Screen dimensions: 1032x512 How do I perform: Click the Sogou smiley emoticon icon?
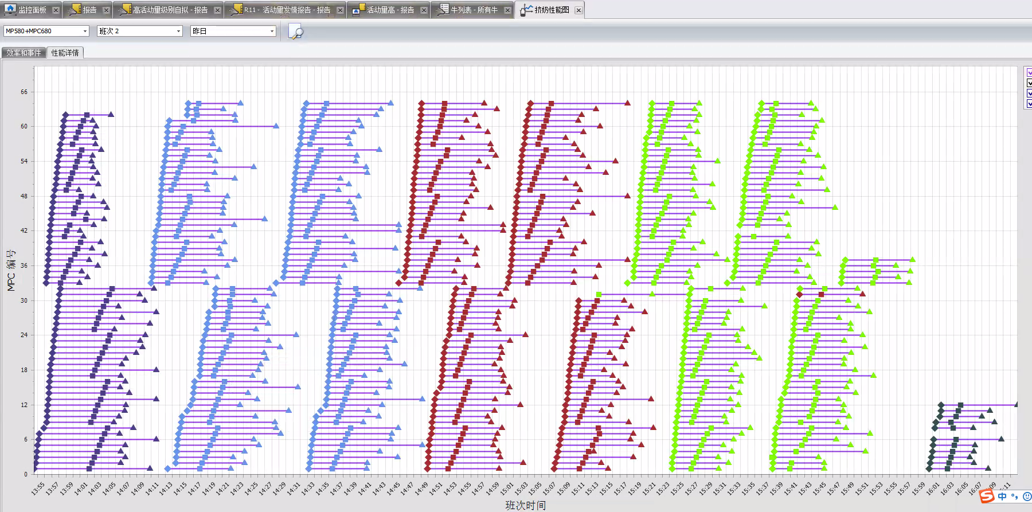pos(1027,497)
